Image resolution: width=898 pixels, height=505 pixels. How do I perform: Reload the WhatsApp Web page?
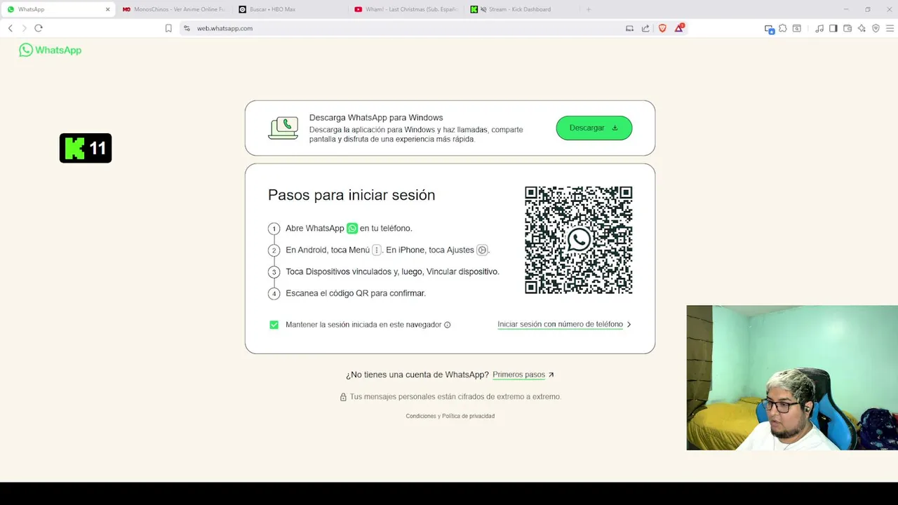(x=39, y=28)
